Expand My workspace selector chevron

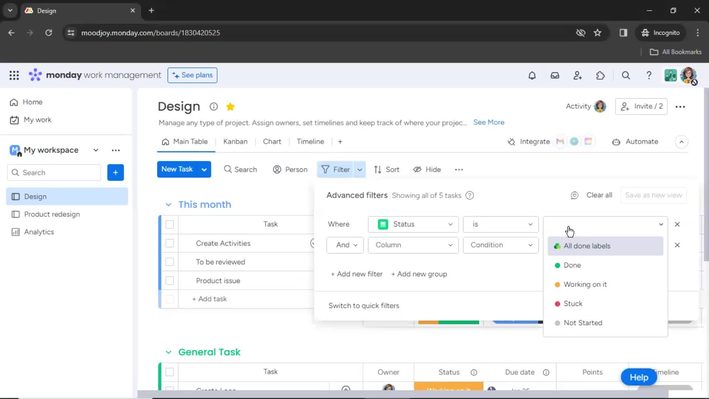[x=96, y=150]
